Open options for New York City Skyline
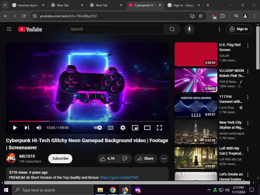Viewport: 260px width, 195px height. point(248,123)
